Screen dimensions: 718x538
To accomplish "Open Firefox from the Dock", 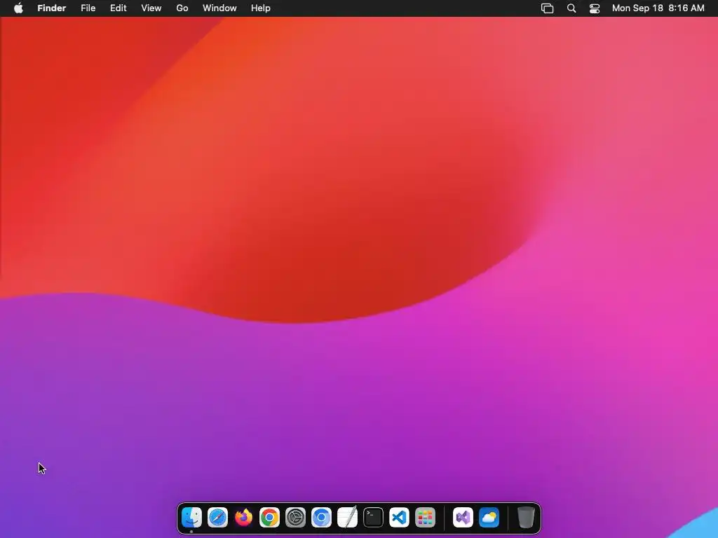I will (243, 518).
